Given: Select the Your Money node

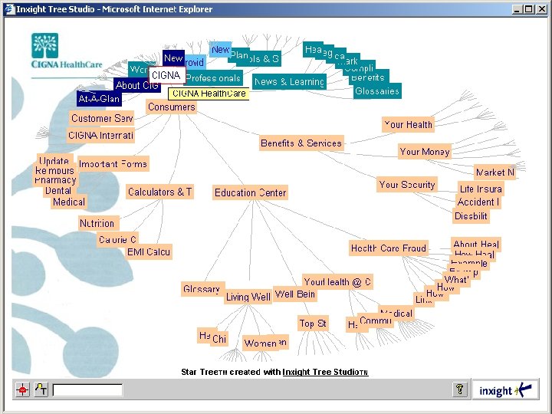Looking at the screenshot, I should (425, 152).
